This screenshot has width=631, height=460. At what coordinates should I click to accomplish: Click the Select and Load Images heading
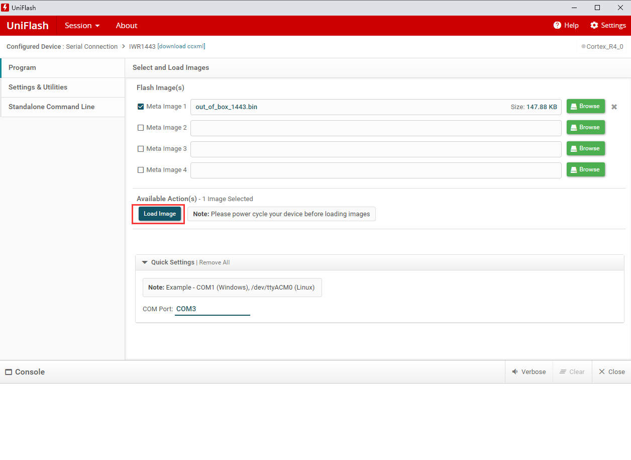(x=171, y=68)
